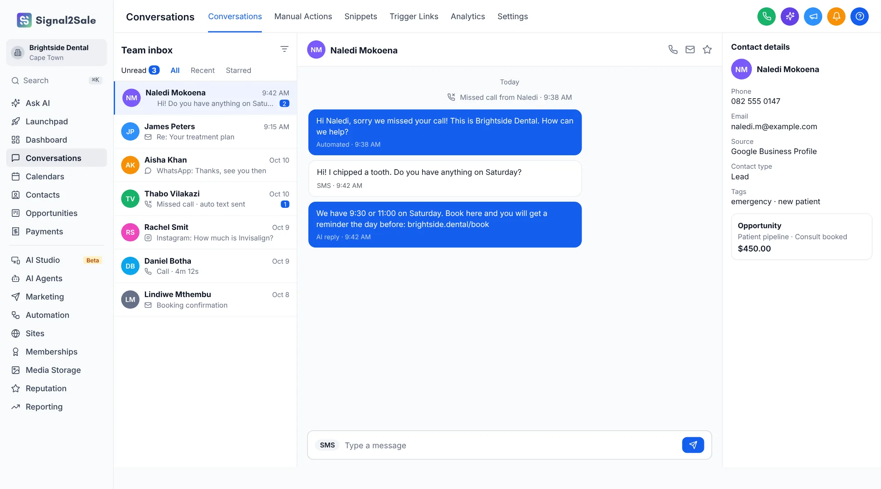This screenshot has height=489, width=881.
Task: Open the orange notifications bell
Action: point(836,16)
